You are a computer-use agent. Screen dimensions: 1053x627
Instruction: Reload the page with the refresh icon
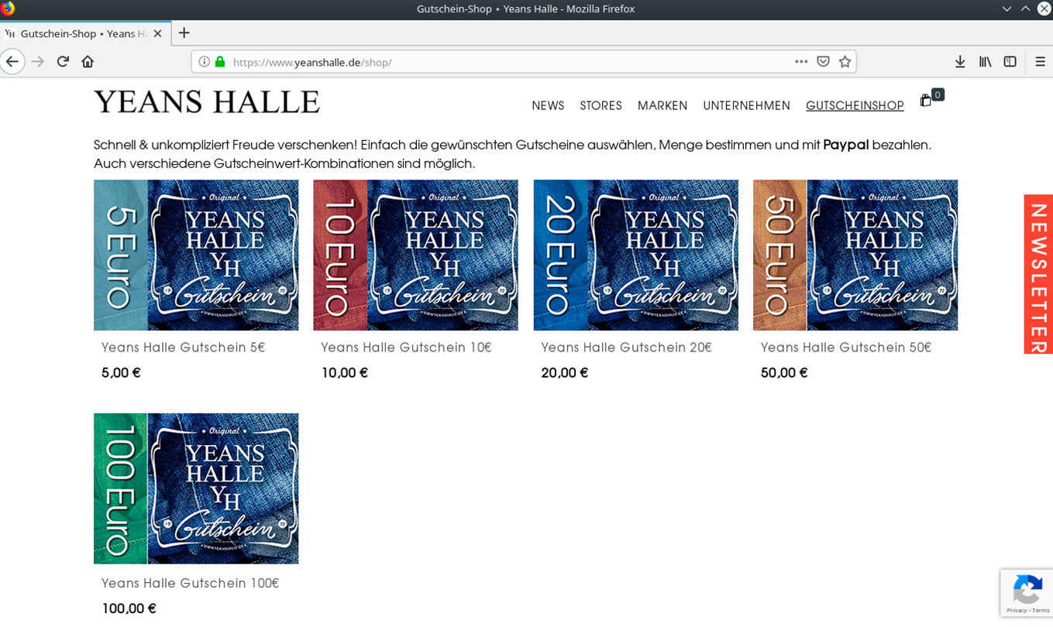pyautogui.click(x=63, y=62)
